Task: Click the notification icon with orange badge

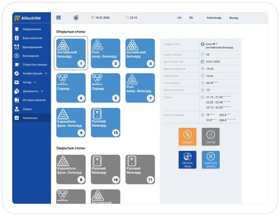Action: [76, 18]
